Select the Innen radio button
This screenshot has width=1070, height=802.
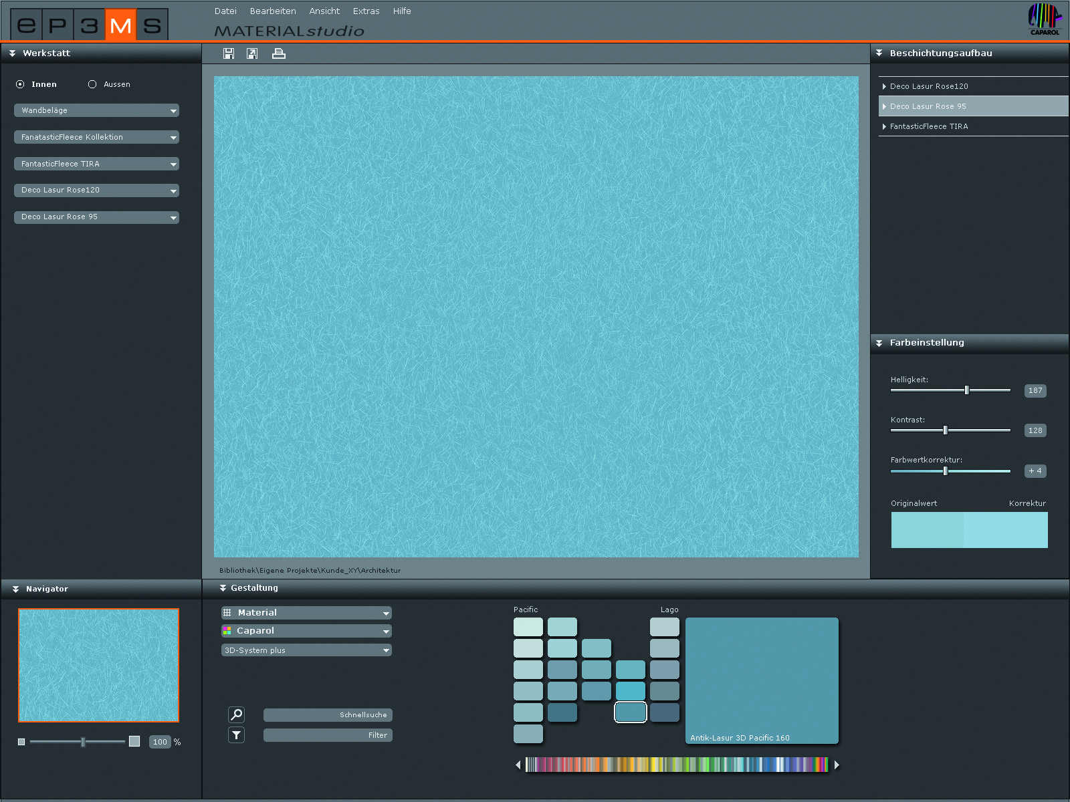click(x=20, y=84)
